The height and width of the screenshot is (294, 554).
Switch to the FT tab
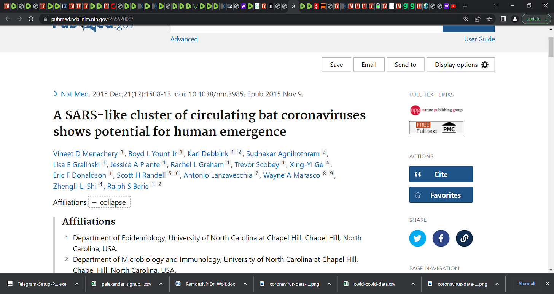64,6
